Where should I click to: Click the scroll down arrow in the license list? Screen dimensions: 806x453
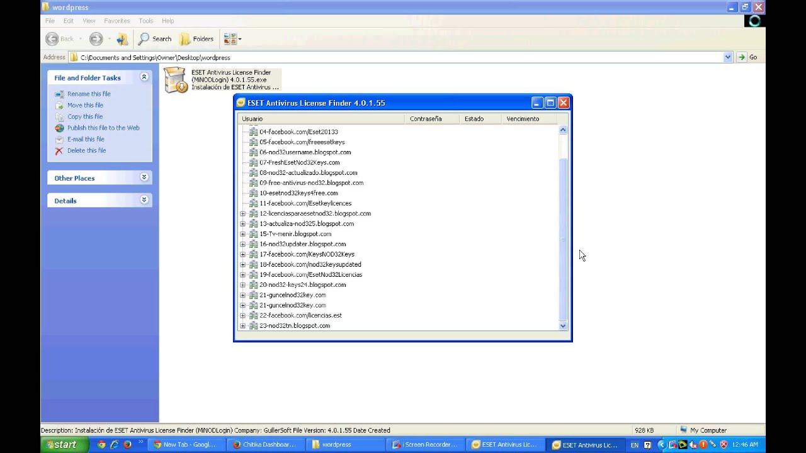point(563,326)
